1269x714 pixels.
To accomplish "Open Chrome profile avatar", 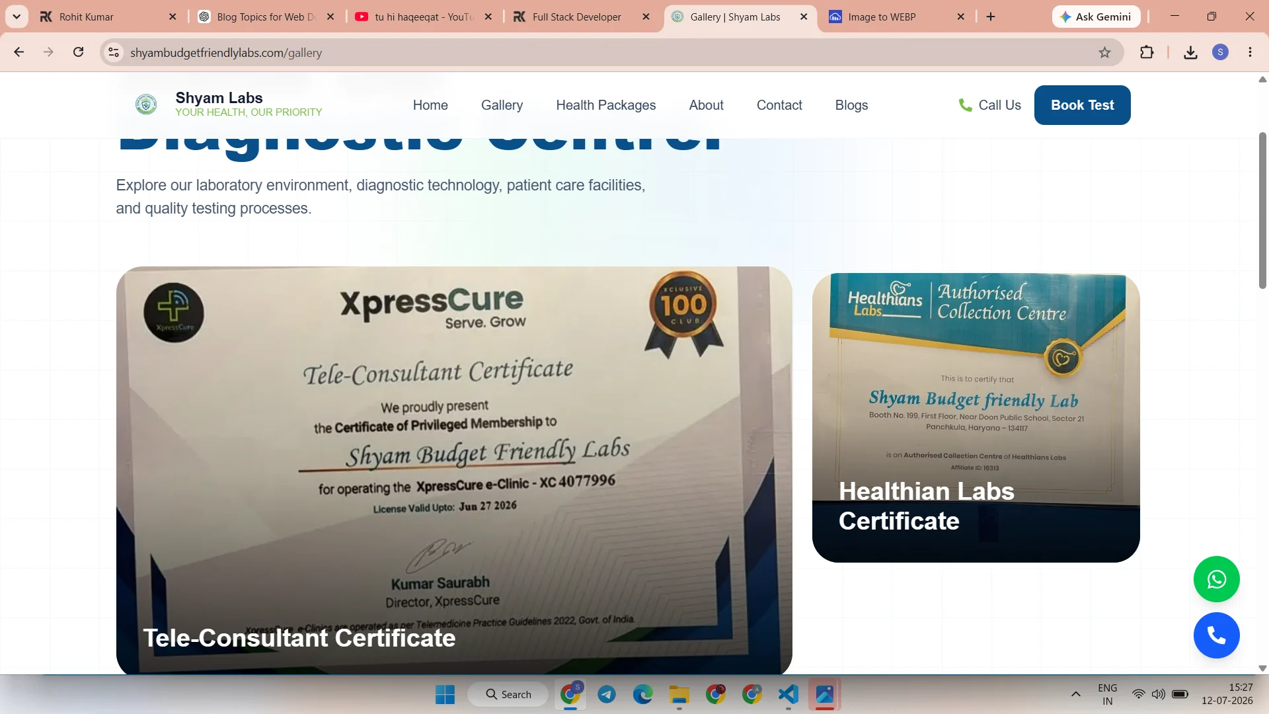I will pyautogui.click(x=1220, y=52).
